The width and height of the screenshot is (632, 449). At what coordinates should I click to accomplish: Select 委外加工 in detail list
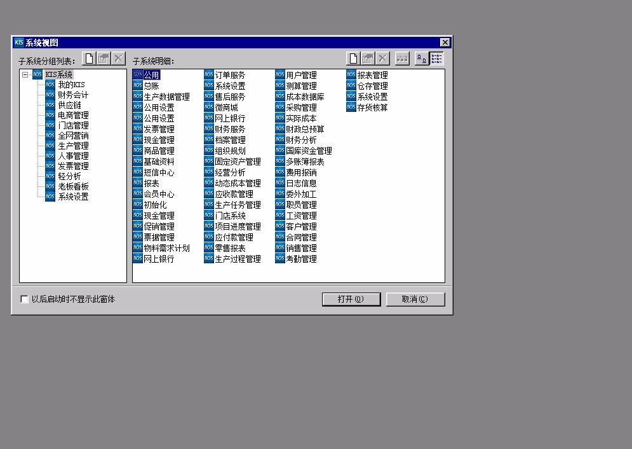pos(301,193)
